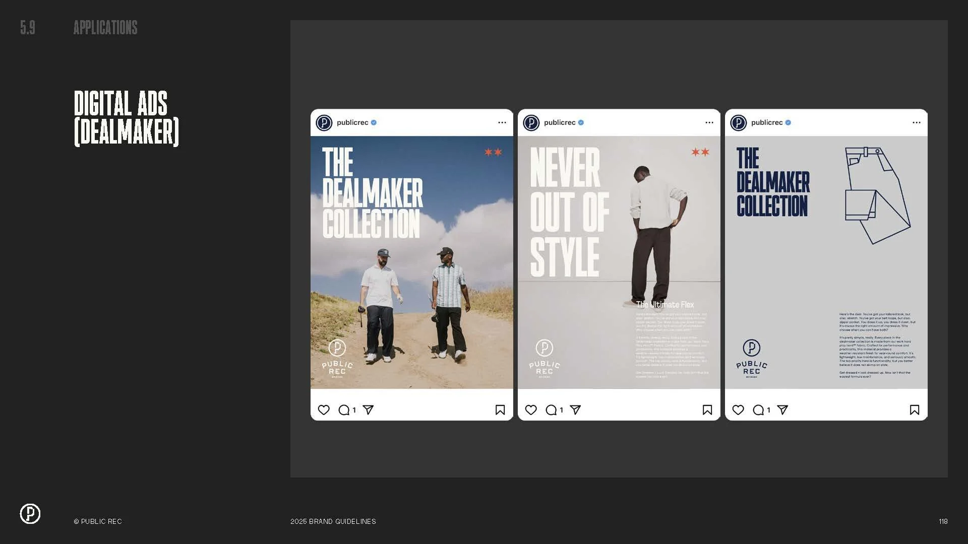Click section number 5.9

tap(28, 28)
